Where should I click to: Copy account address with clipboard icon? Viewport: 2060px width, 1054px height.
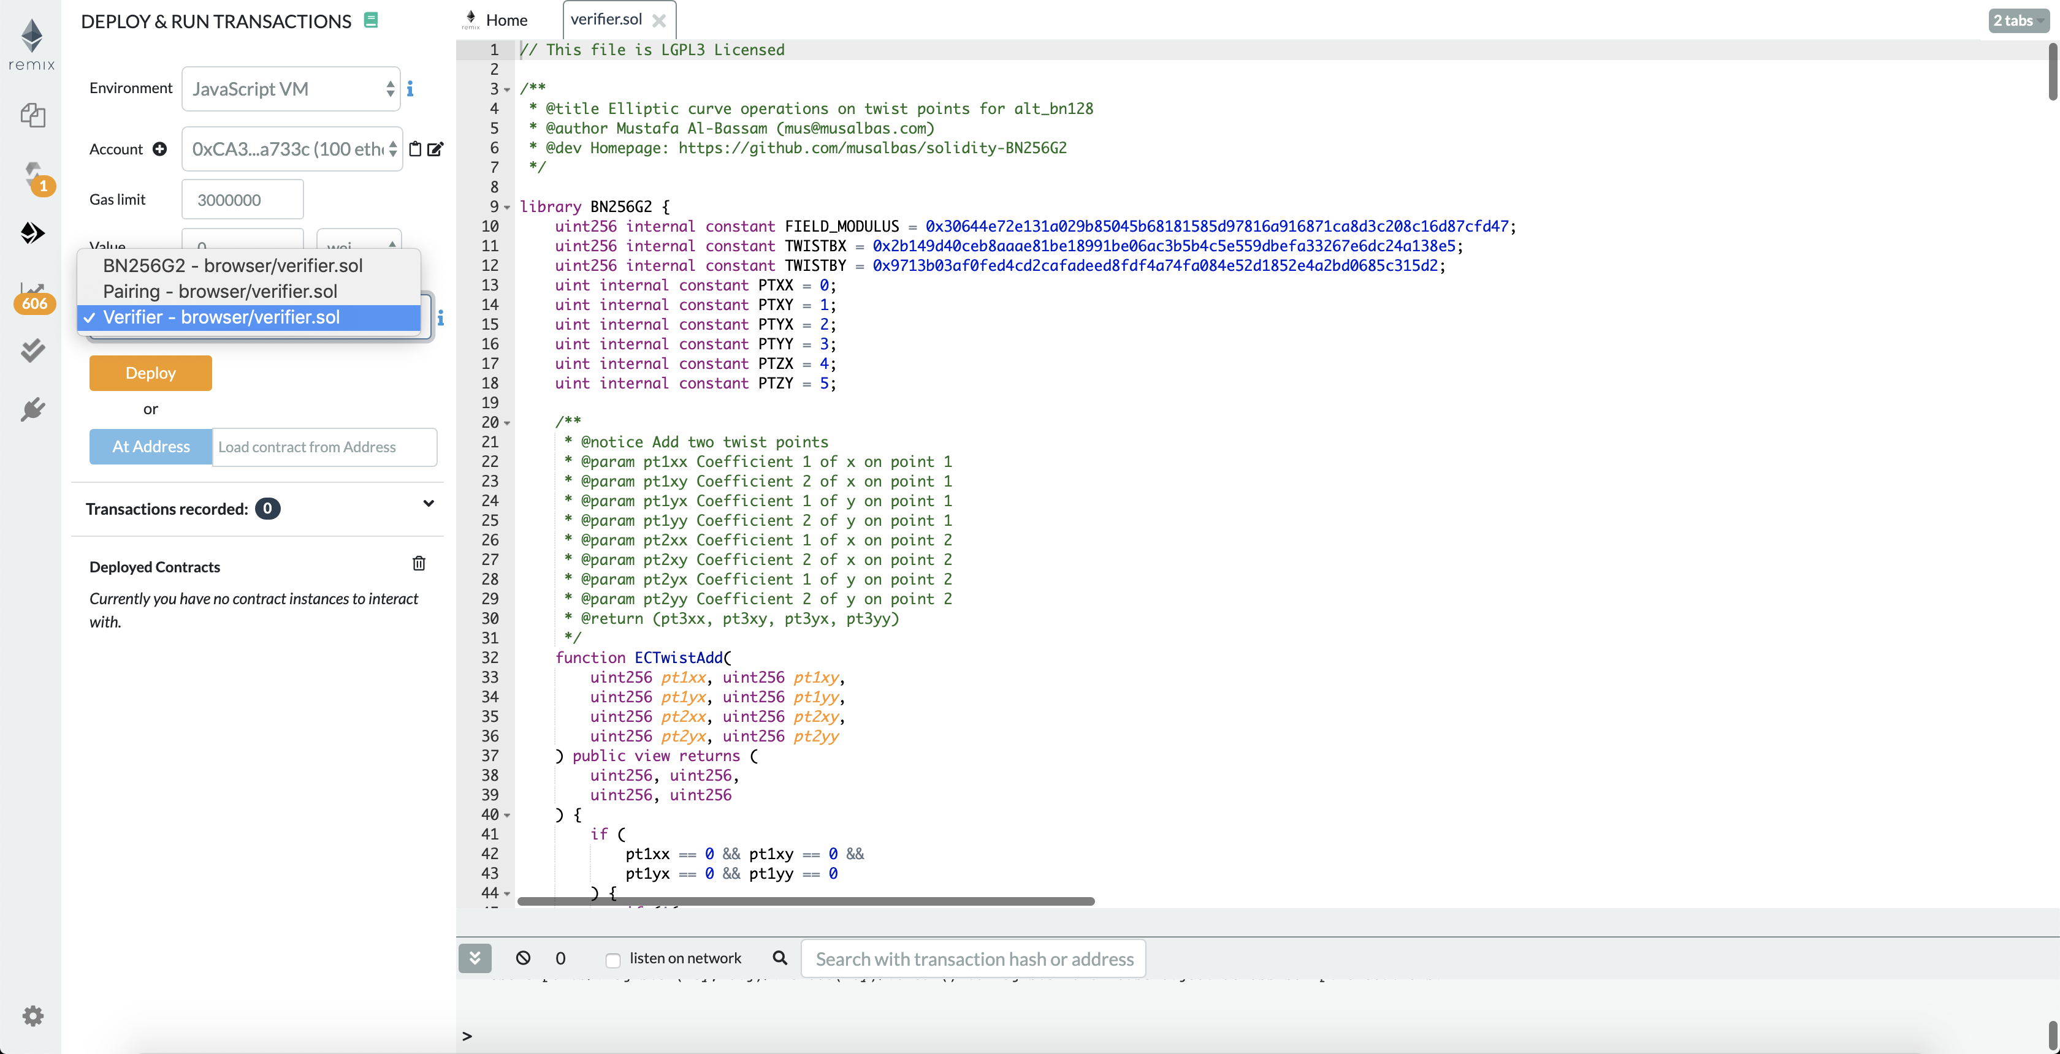click(415, 150)
